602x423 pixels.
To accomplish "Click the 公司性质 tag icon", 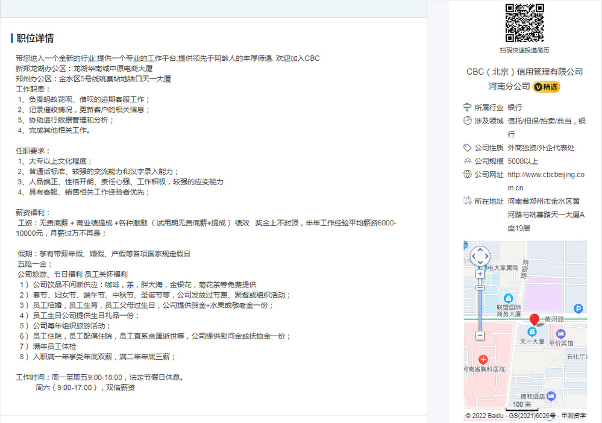I will pyautogui.click(x=467, y=148).
